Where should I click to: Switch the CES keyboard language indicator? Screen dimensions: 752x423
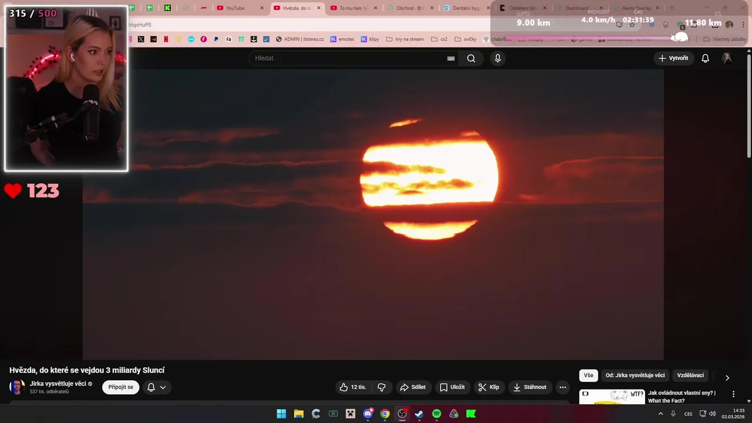(689, 414)
